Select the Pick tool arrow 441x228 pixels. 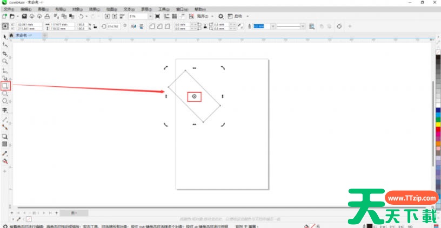point(5,36)
